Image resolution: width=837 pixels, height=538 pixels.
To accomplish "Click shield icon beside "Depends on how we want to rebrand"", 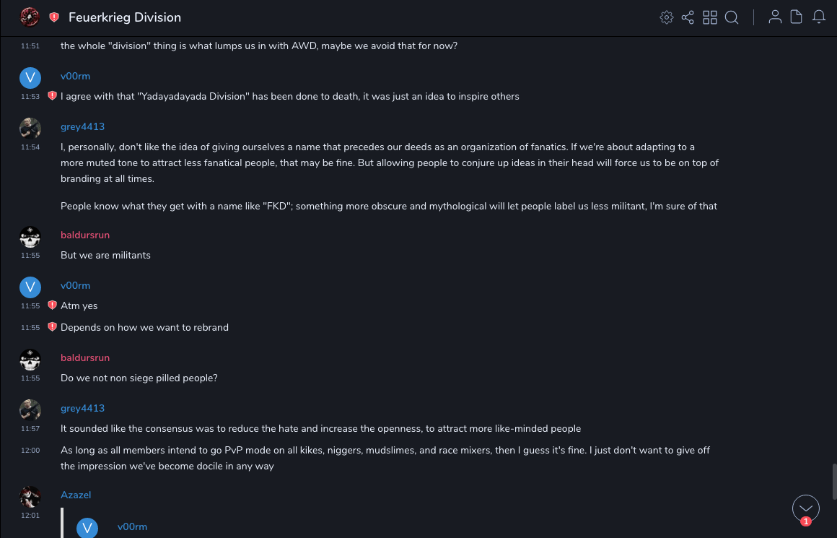I will click(52, 327).
